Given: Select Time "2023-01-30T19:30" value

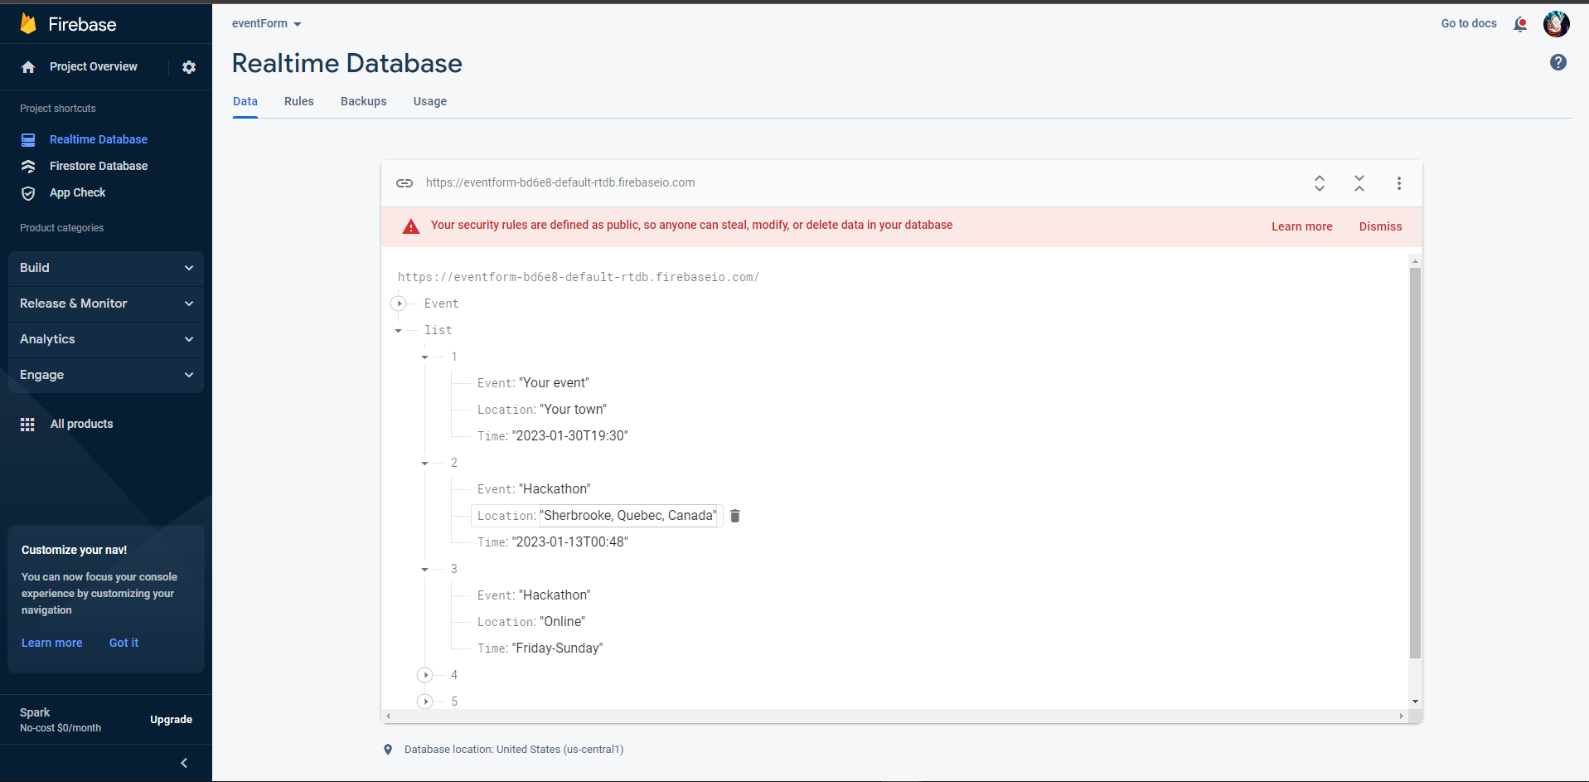Looking at the screenshot, I should click(570, 436).
